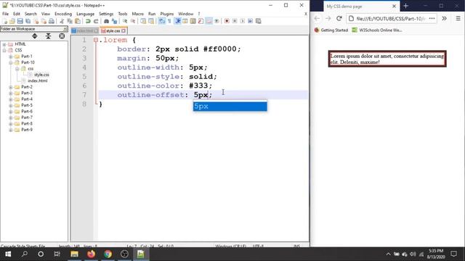The width and height of the screenshot is (465, 261).
Task: Click the Print toolbar icon
Action: (52, 21)
